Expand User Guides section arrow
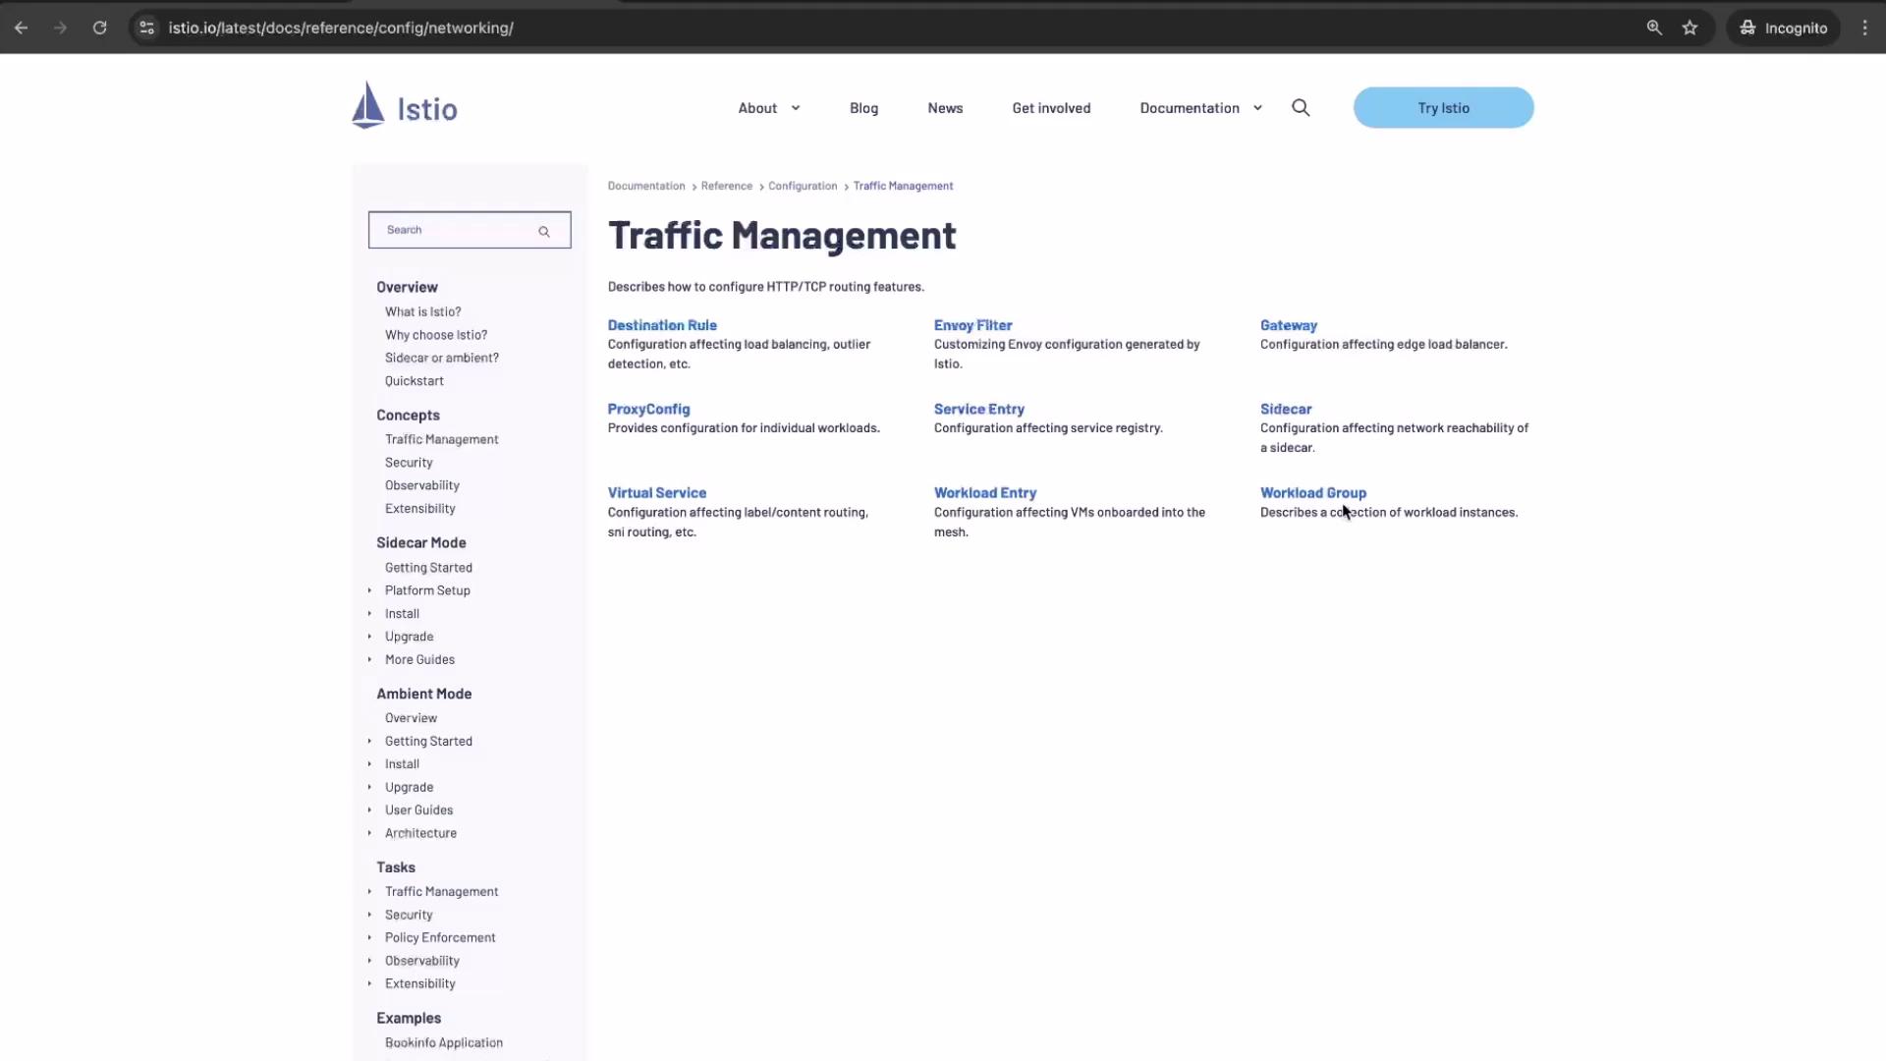 pyautogui.click(x=369, y=810)
